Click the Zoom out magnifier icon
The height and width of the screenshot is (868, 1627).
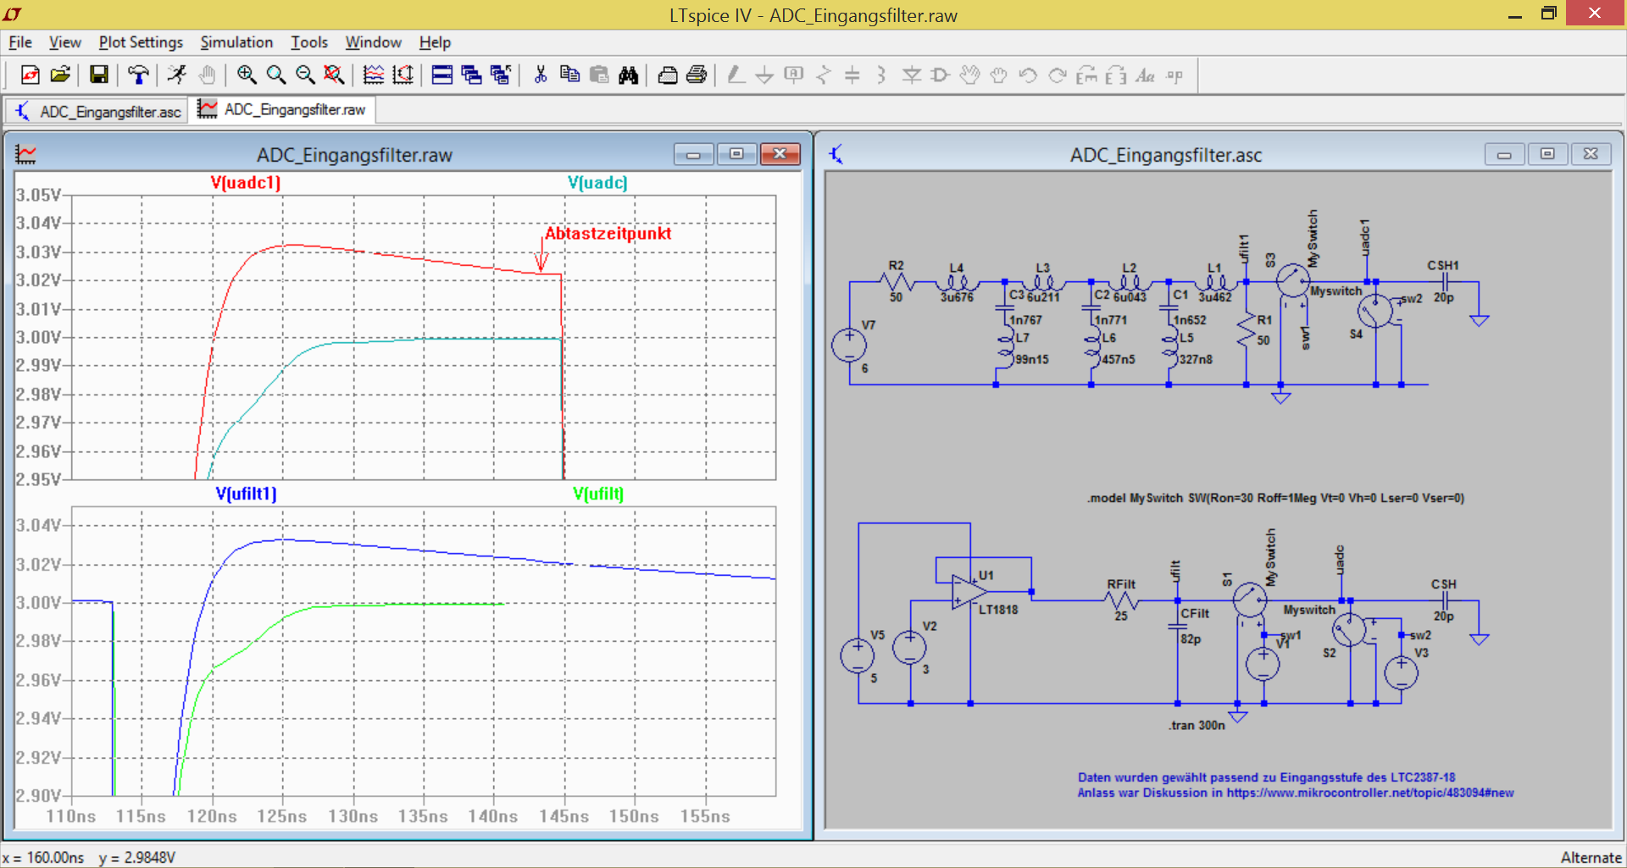tap(305, 75)
